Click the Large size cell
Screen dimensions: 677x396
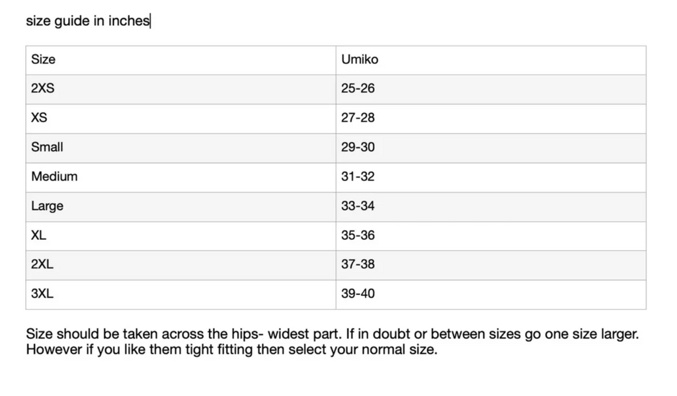click(181, 207)
